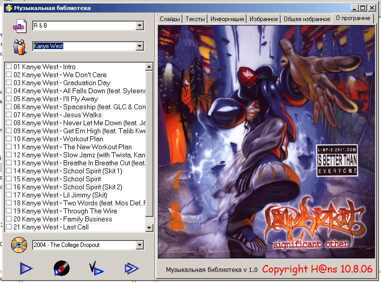Check the 08 Never Let Me Down checkbox
Image resolution: width=381 pixels, height=283 pixels.
(x=9, y=123)
